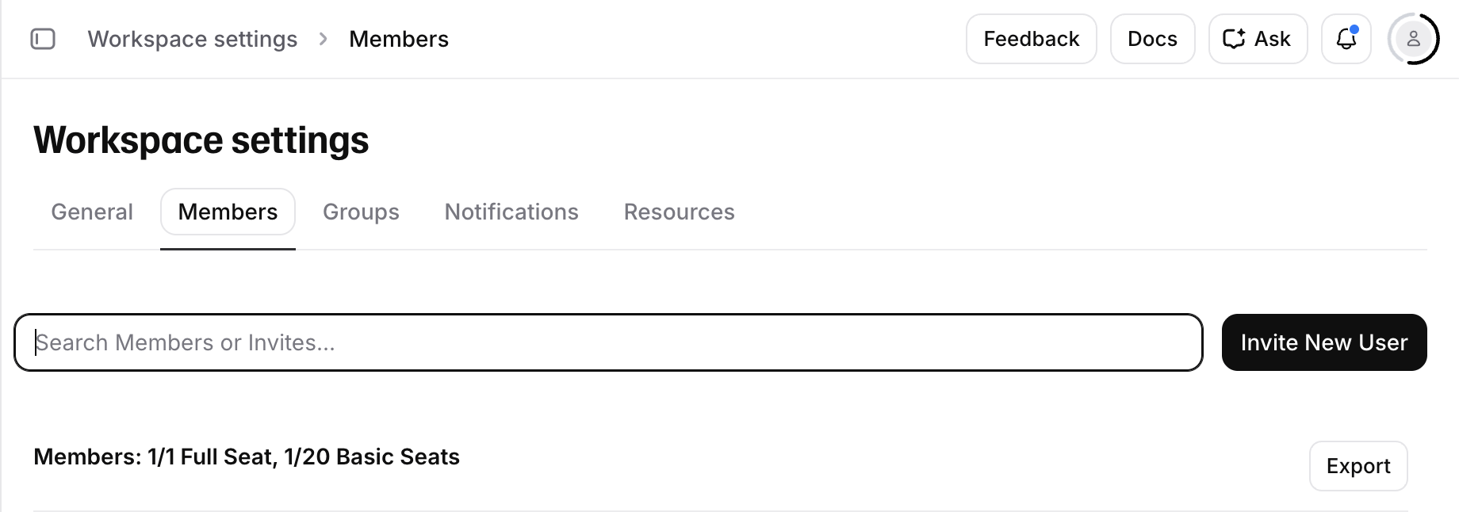Click the Members breadcrumb item
Image resolution: width=1459 pixels, height=512 pixels.
point(399,39)
